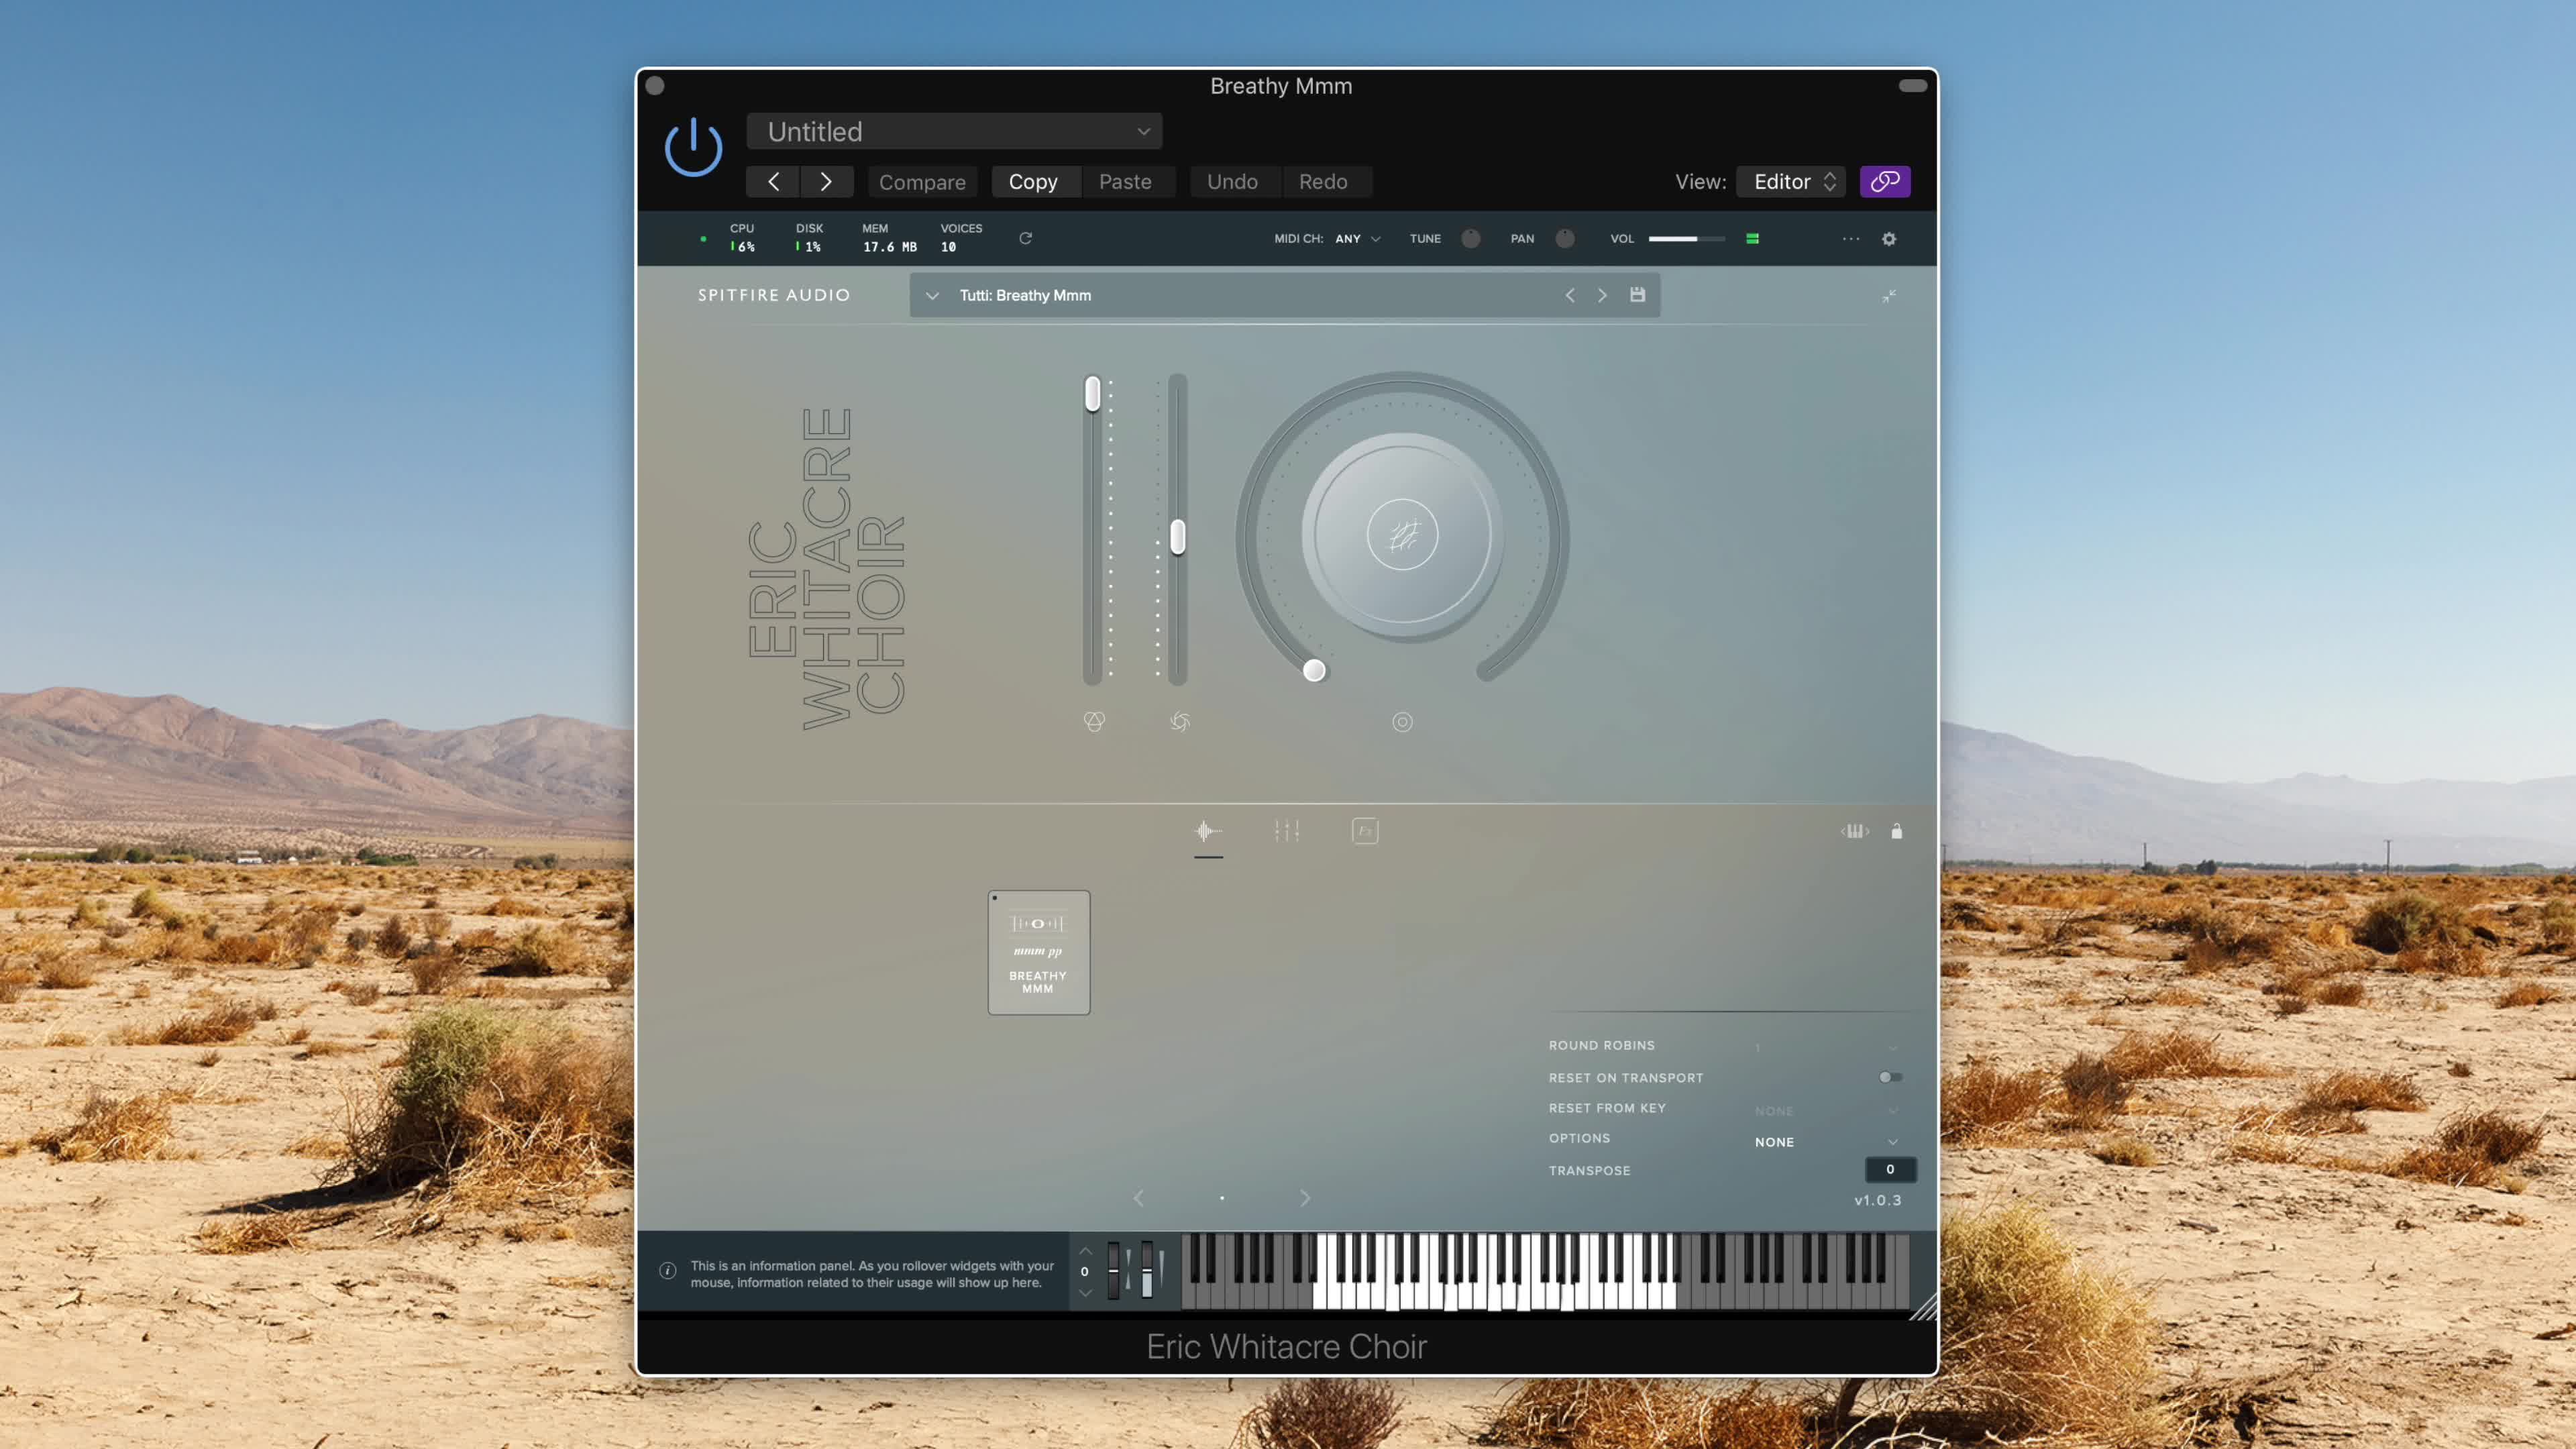This screenshot has height=1449, width=2576.
Task: Open the Options NONE dropdown
Action: pos(1826,1142)
